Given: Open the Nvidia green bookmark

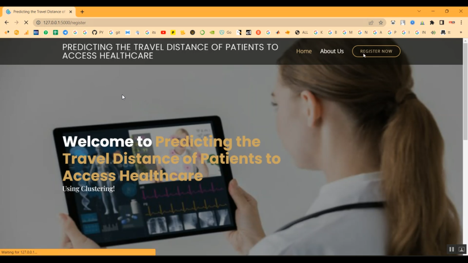Looking at the screenshot, I should click(x=212, y=32).
